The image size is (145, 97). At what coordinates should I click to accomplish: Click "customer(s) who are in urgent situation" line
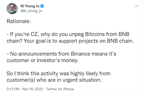54,80
